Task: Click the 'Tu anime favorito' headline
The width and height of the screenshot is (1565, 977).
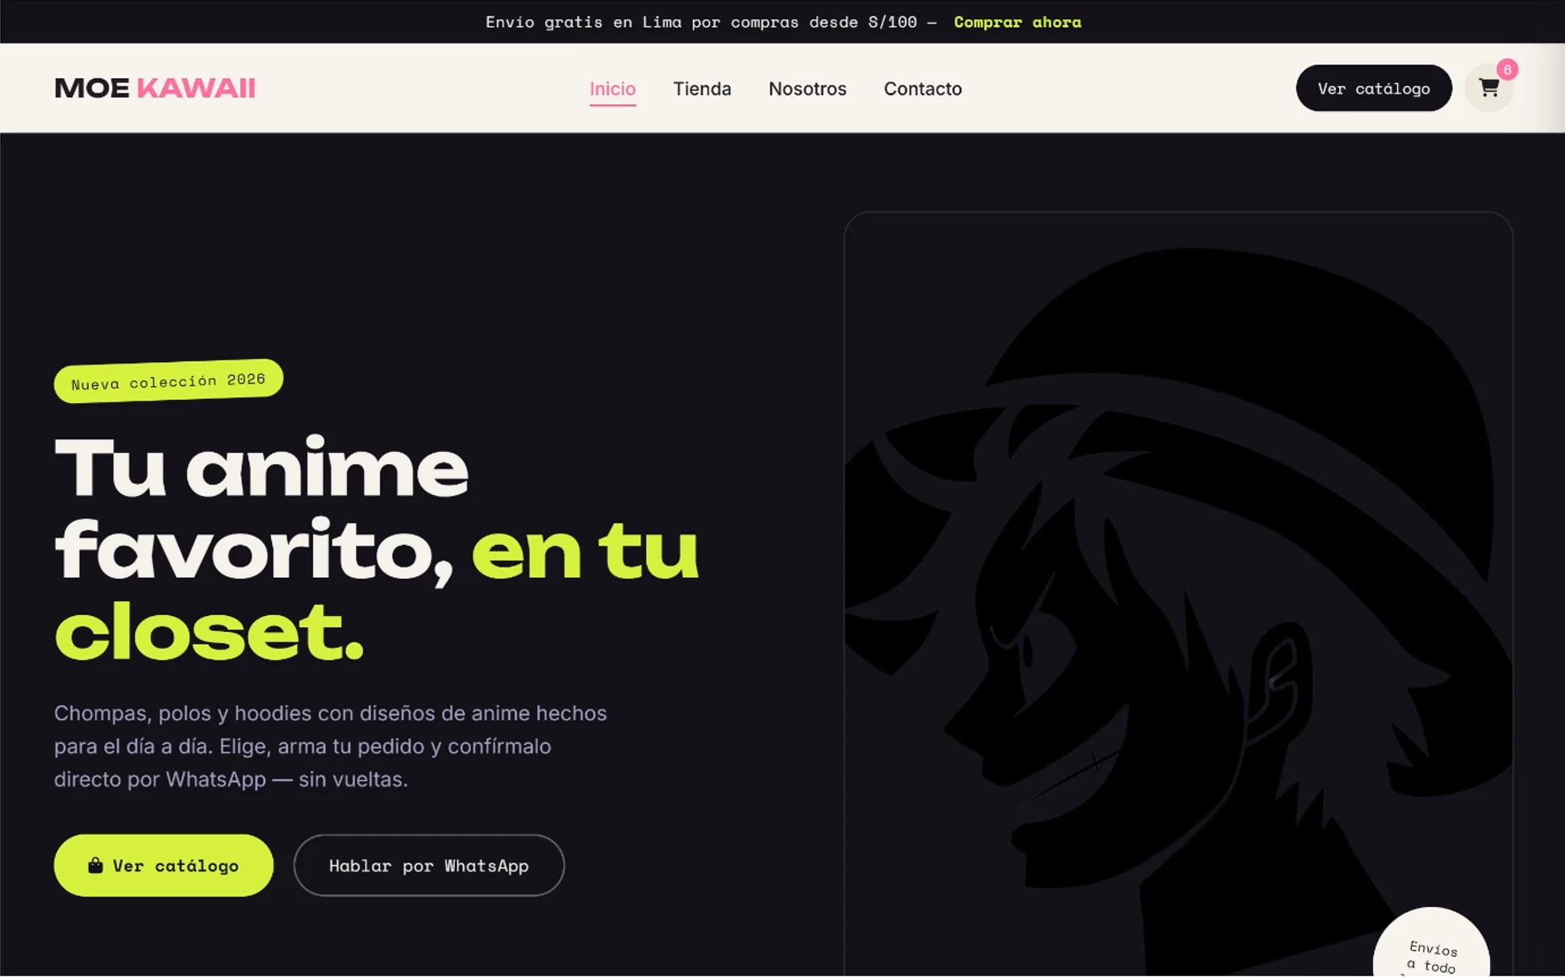Action: click(x=377, y=549)
